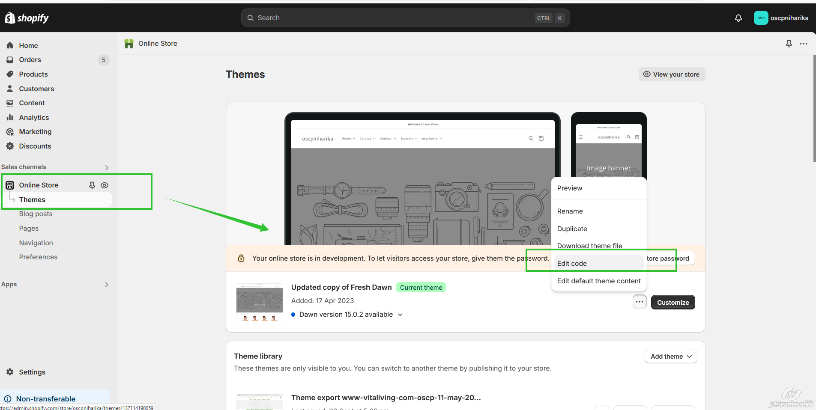Viewport: 816px width, 410px height.
Task: Click the Search input field
Action: (394, 18)
